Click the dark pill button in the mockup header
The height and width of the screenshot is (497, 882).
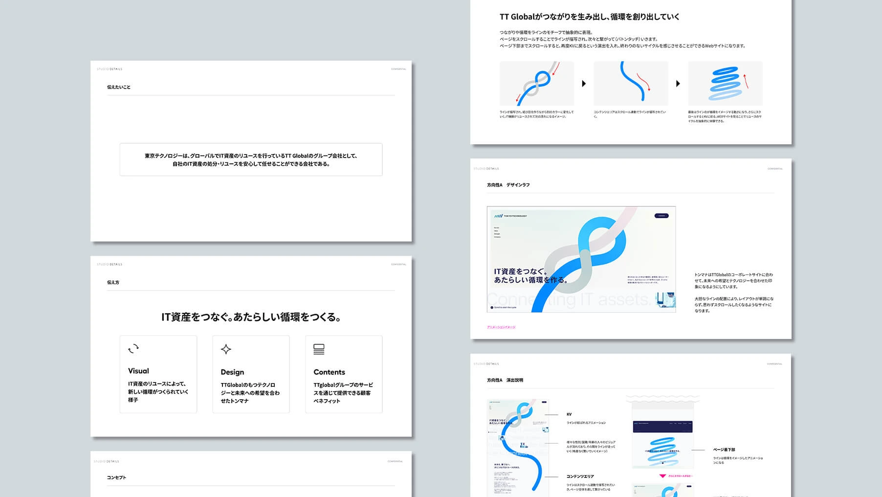pos(661,216)
